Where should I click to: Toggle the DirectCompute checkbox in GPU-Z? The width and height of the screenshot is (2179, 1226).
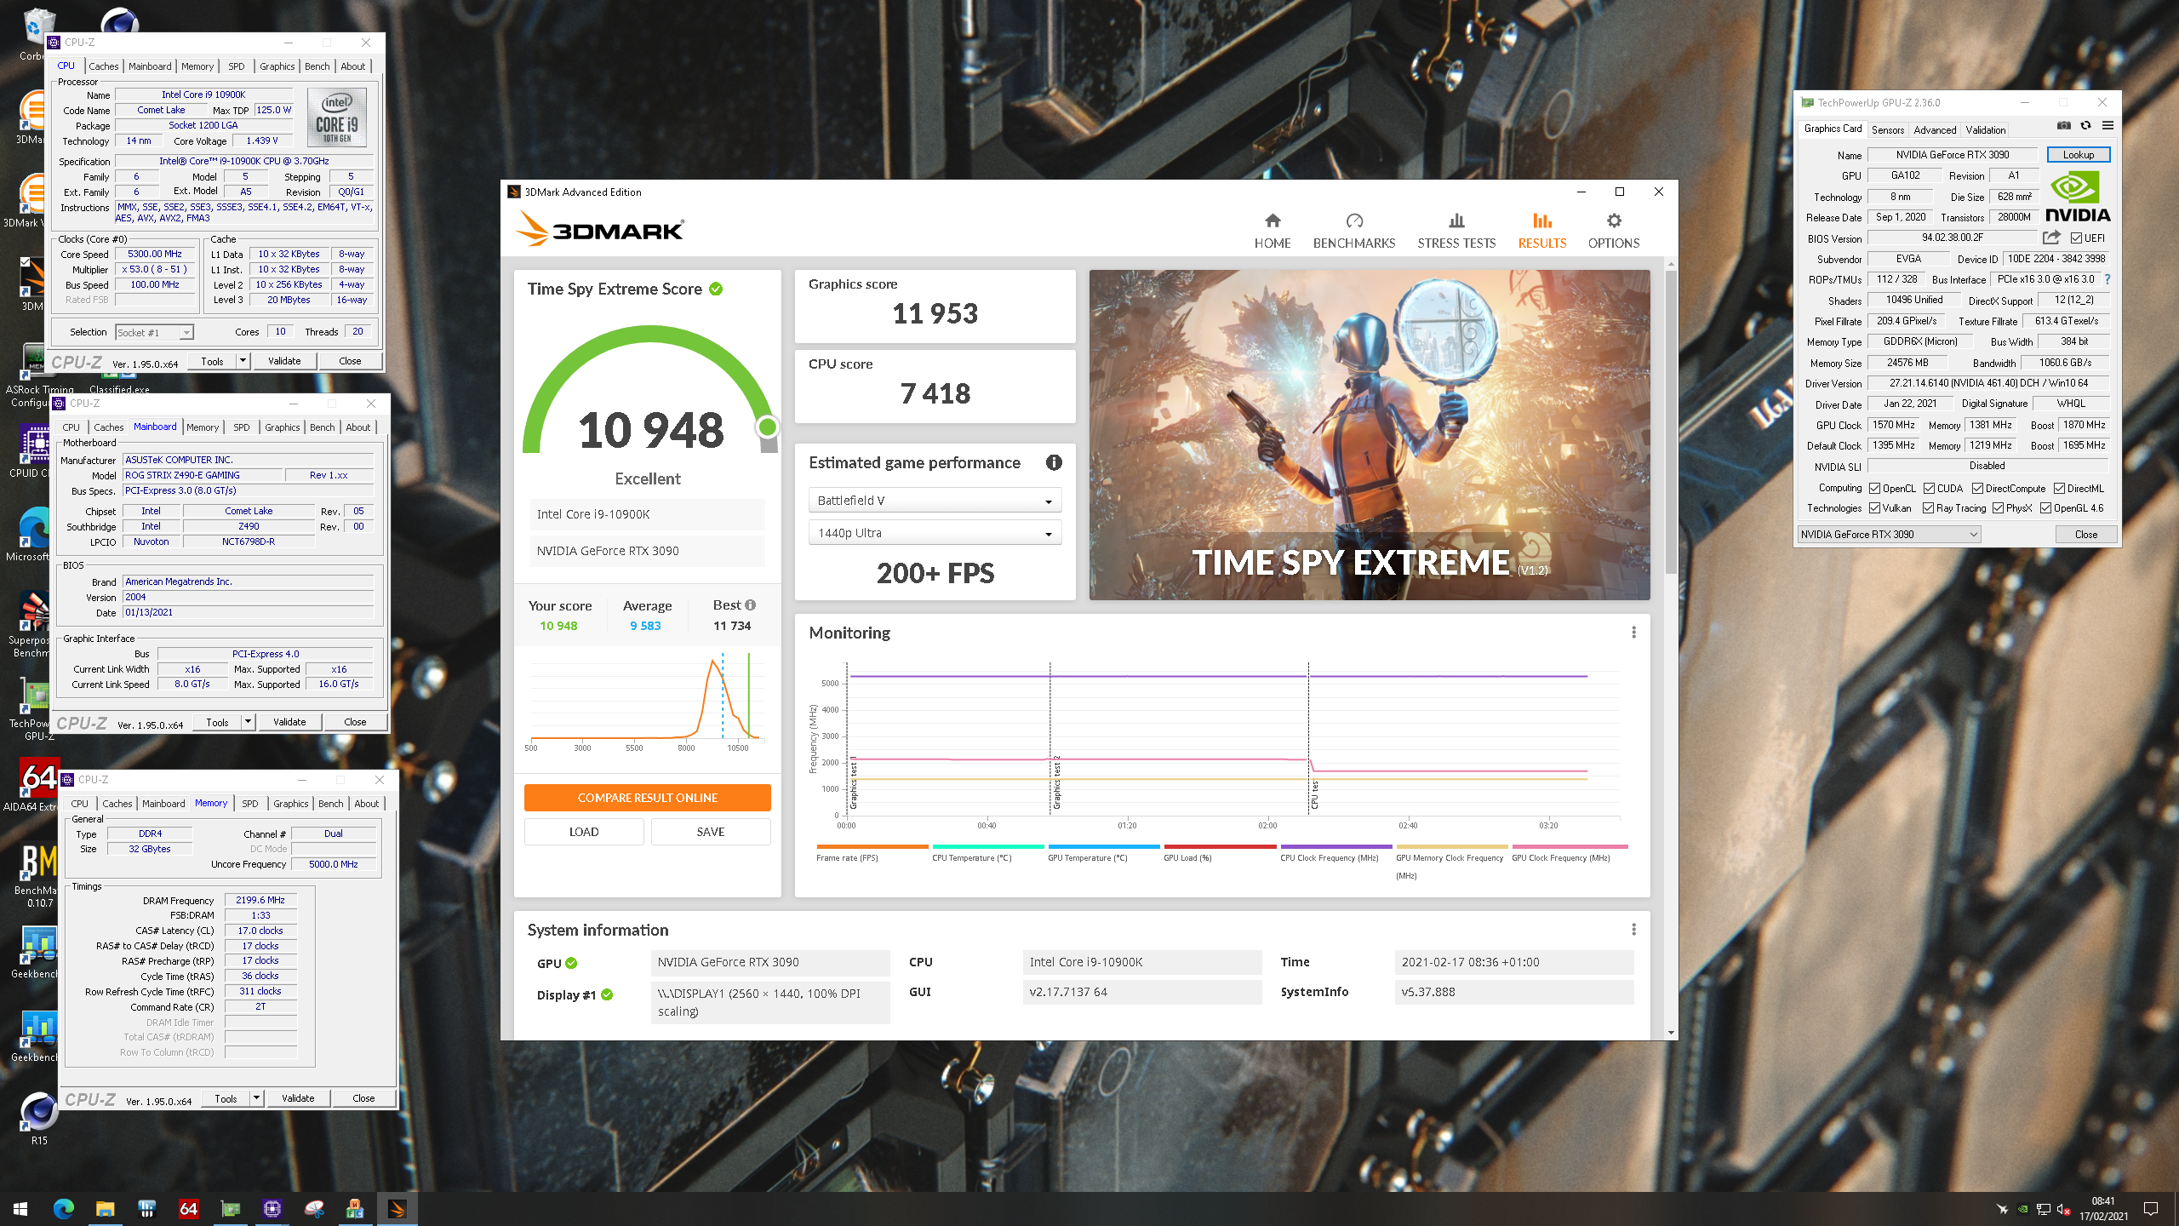(1977, 488)
